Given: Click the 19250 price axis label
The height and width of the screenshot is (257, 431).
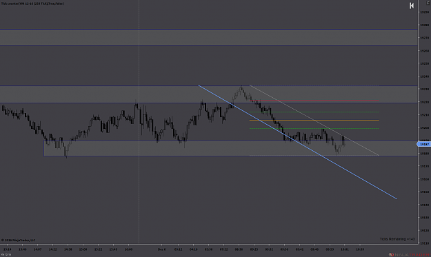Looking at the screenshot, I should [x=424, y=63].
